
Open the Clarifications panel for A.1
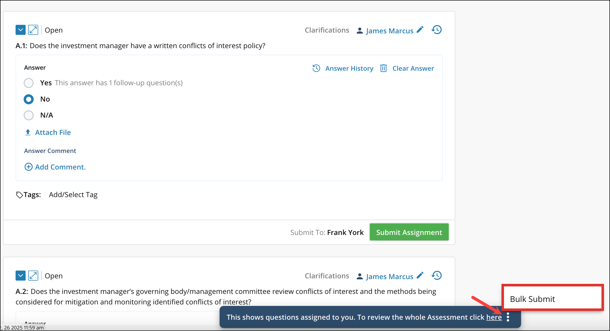[x=327, y=30]
